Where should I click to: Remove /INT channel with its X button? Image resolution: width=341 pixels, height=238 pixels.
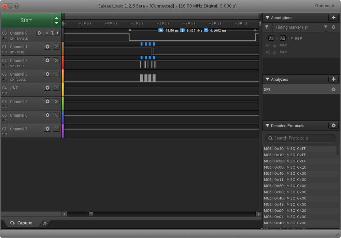click(x=56, y=88)
